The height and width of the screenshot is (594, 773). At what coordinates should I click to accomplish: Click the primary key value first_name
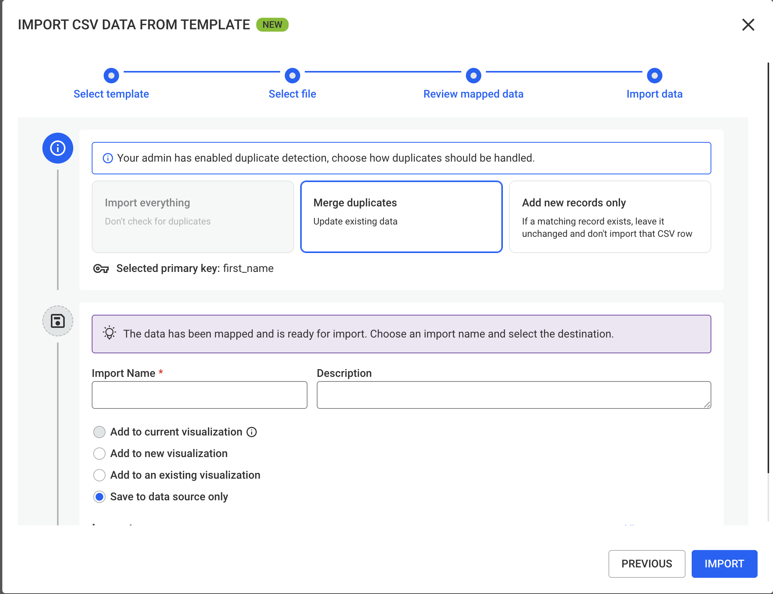pyautogui.click(x=248, y=268)
